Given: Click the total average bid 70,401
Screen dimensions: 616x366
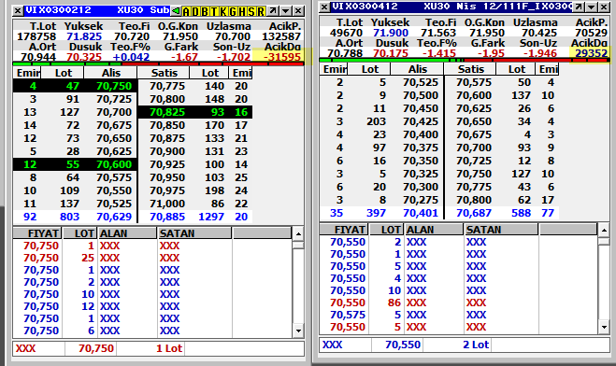Looking at the screenshot, I should point(421,213).
